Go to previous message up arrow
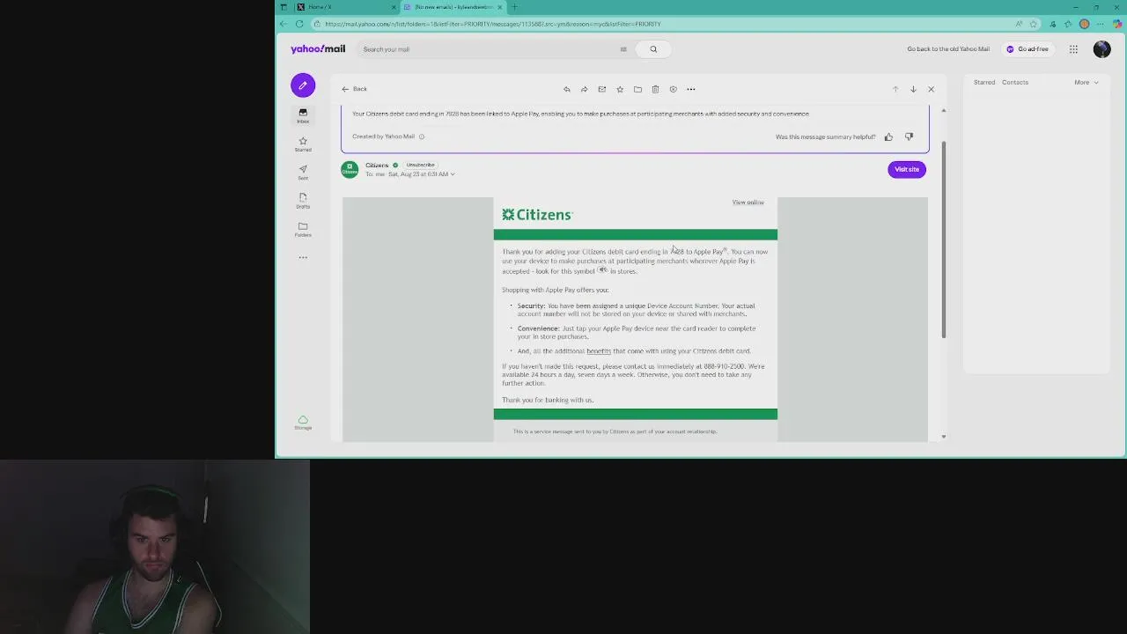This screenshot has height=634, width=1127. 895,89
